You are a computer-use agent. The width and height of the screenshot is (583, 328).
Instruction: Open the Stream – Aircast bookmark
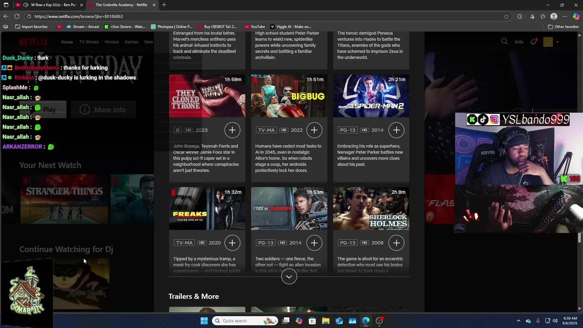pyautogui.click(x=82, y=26)
